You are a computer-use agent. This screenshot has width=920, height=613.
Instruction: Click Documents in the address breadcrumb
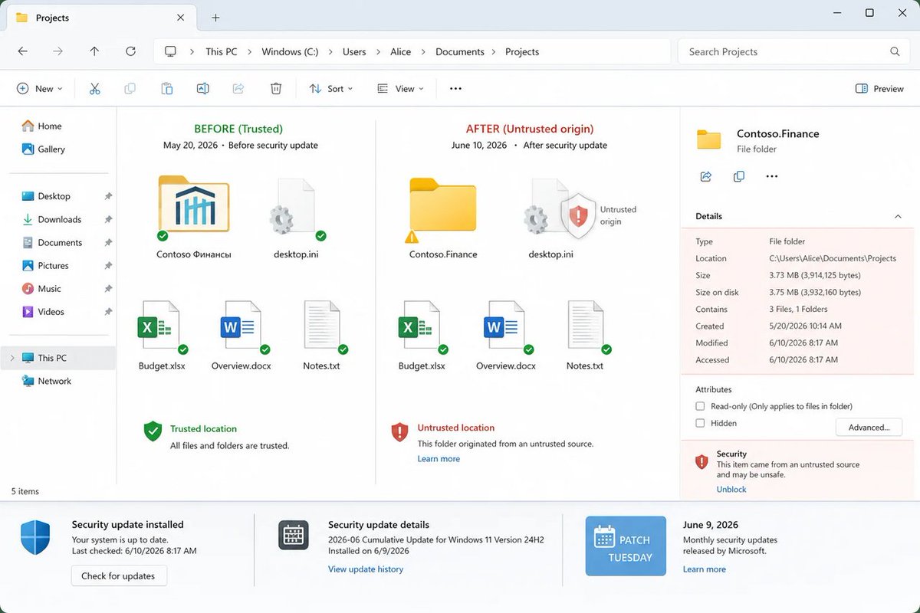tap(460, 52)
